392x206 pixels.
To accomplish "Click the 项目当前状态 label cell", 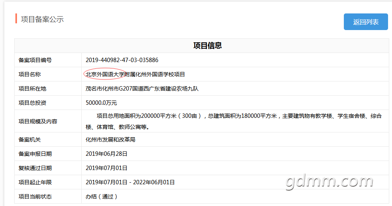I will point(48,197).
